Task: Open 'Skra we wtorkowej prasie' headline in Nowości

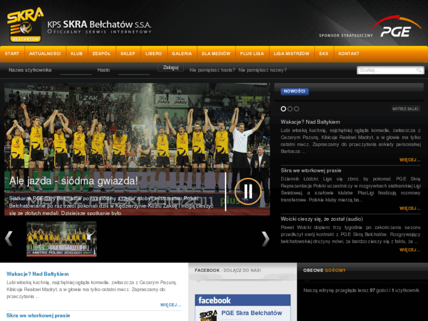Action: 311,170
